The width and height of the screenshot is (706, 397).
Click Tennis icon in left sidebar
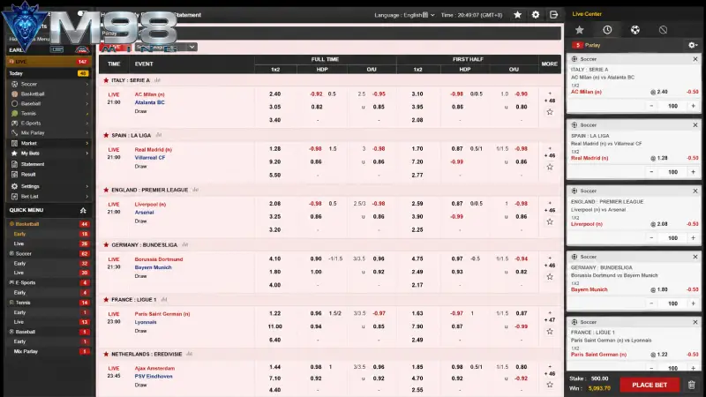coord(14,114)
